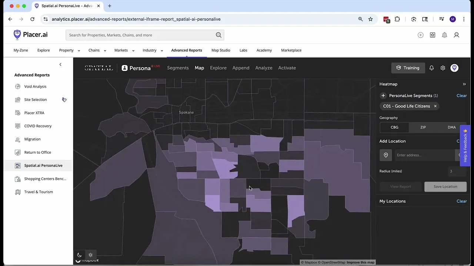Open Persona settings gear
The image size is (474, 266).
443,68
